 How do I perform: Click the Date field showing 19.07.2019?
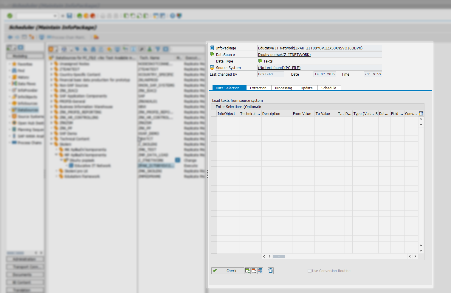point(325,74)
